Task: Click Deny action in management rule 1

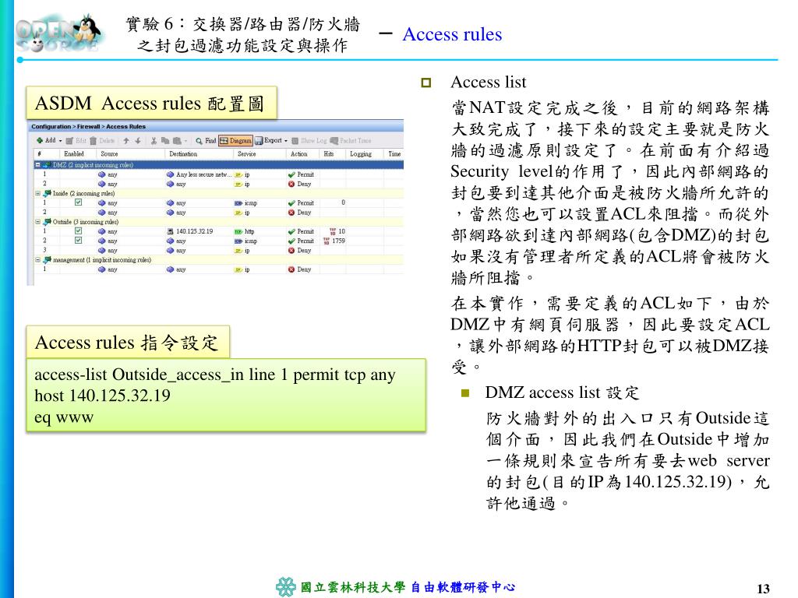Action: [300, 269]
